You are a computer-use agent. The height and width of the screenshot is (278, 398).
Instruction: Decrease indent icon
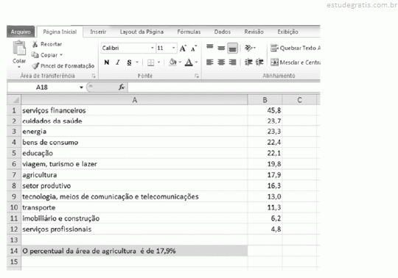248,62
